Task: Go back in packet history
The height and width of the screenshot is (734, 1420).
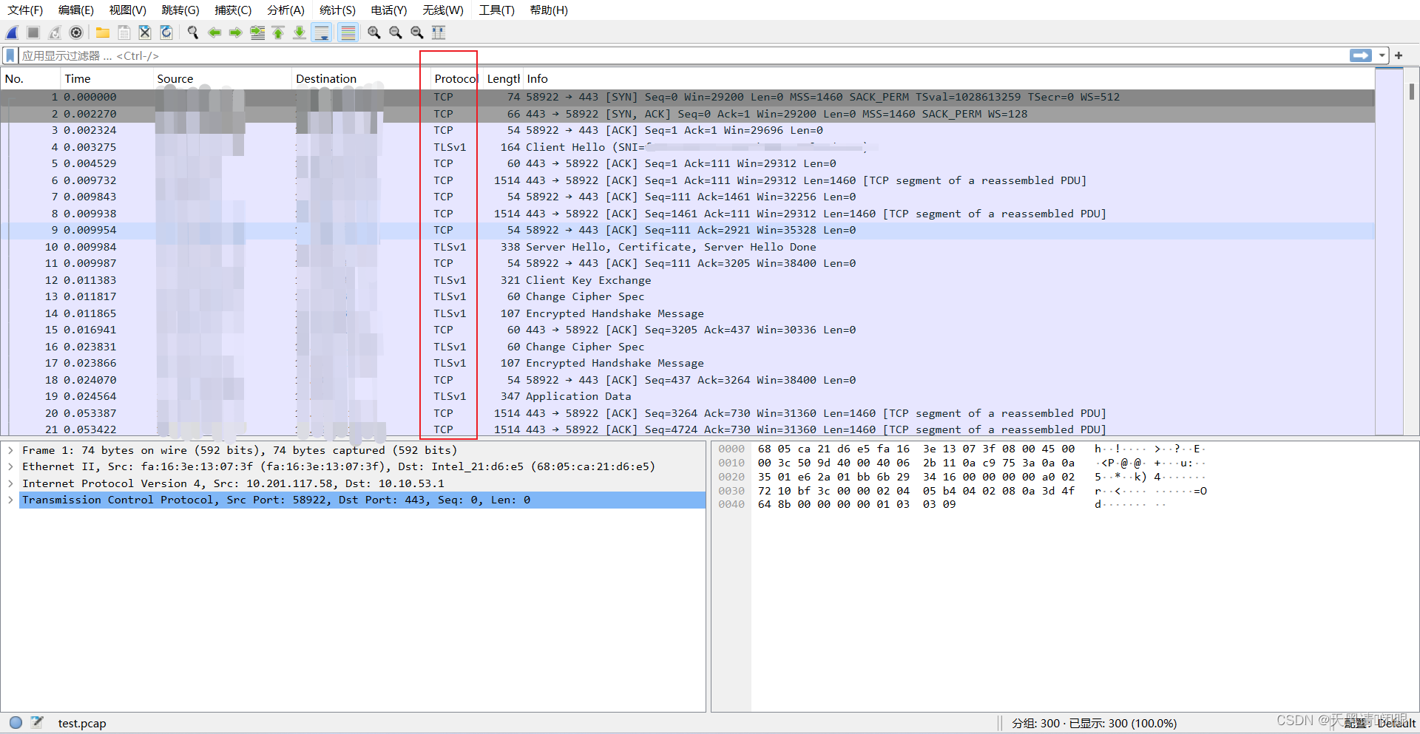Action: (214, 33)
